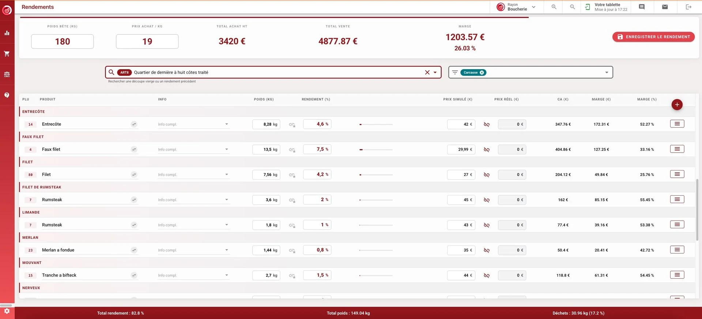Click the Poids bête input field

63,41
